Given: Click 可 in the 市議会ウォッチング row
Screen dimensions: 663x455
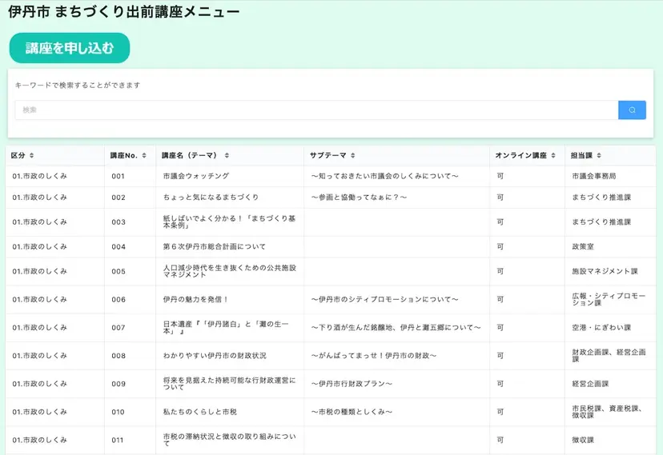Looking at the screenshot, I should pos(500,176).
